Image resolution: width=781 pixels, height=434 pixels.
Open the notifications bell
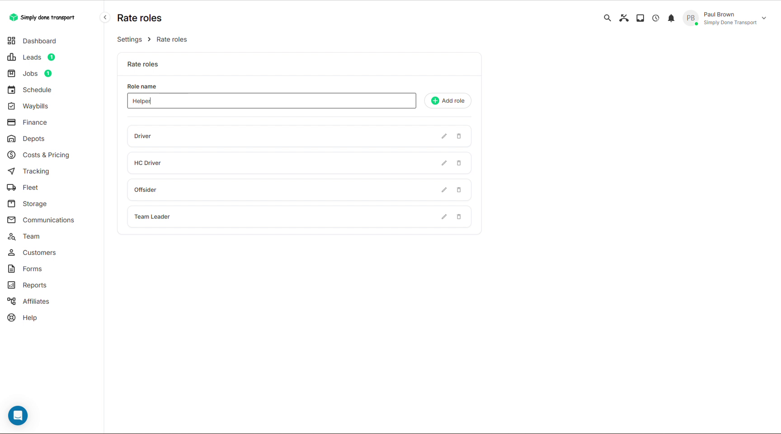[671, 18]
